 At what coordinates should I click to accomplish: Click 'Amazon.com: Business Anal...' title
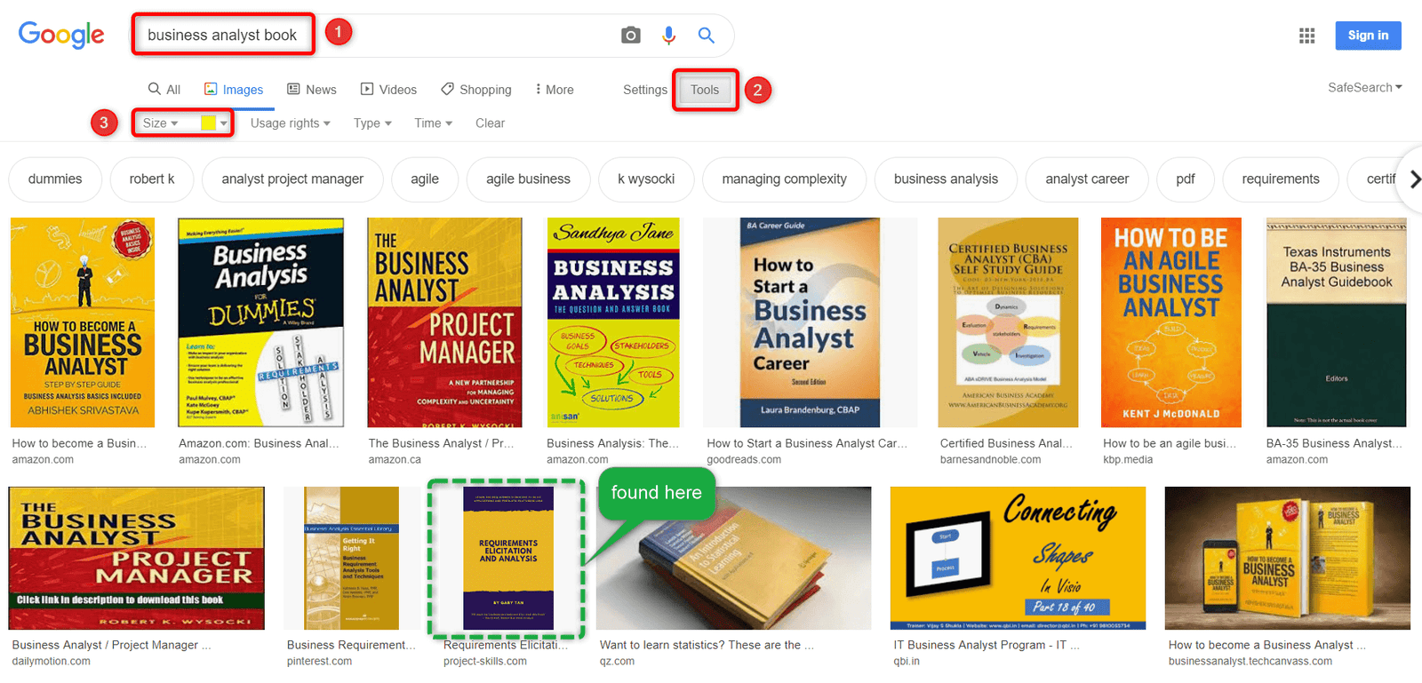coord(259,443)
